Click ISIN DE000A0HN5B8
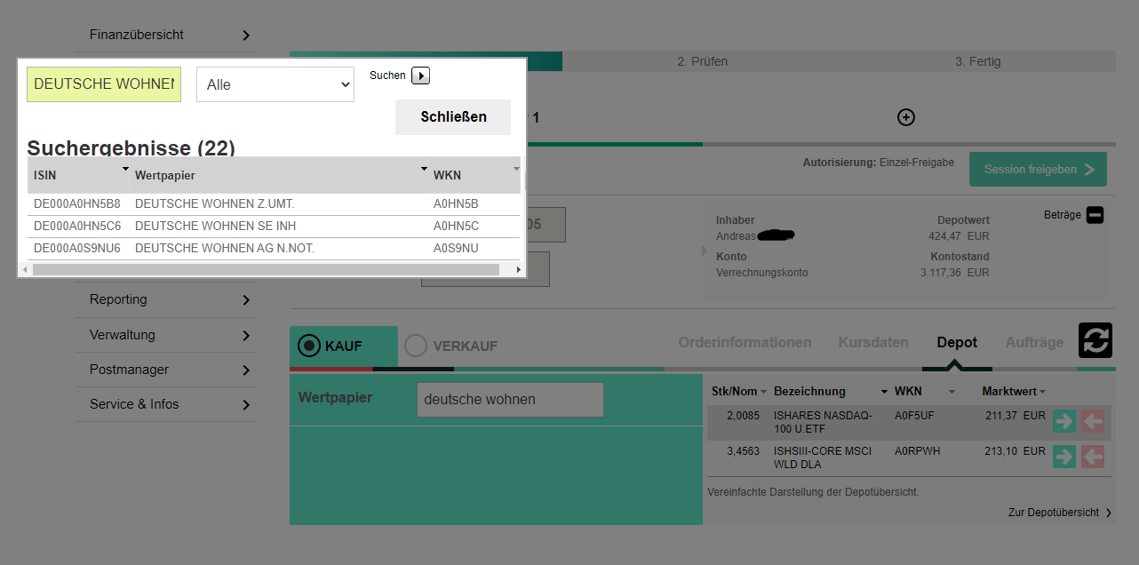Viewport: 1139px width, 565px height. (x=77, y=204)
